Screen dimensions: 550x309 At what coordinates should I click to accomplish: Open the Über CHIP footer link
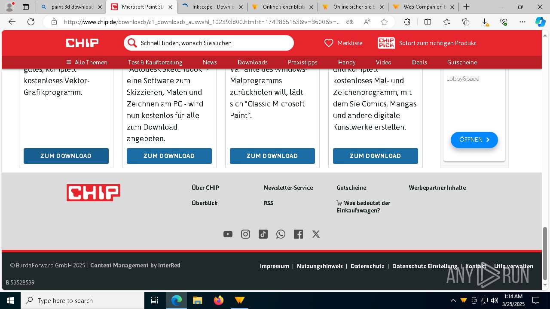205,188
